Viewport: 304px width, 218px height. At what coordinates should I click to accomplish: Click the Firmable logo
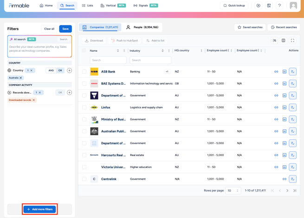pyautogui.click(x=19, y=6)
